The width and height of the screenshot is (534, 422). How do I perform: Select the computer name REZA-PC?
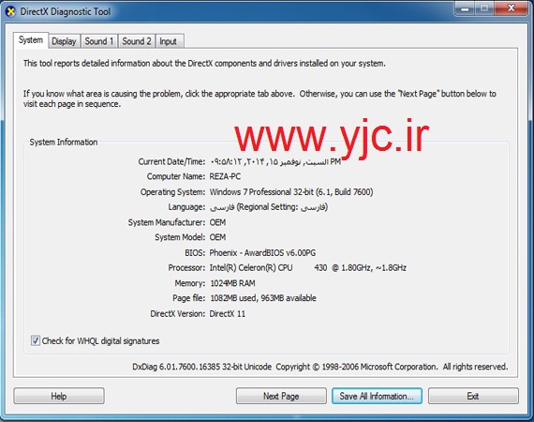point(225,176)
